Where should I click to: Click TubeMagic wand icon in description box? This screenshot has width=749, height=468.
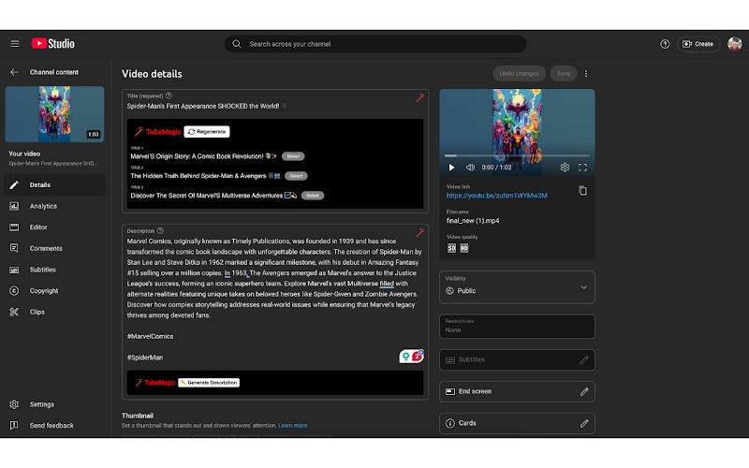point(419,233)
